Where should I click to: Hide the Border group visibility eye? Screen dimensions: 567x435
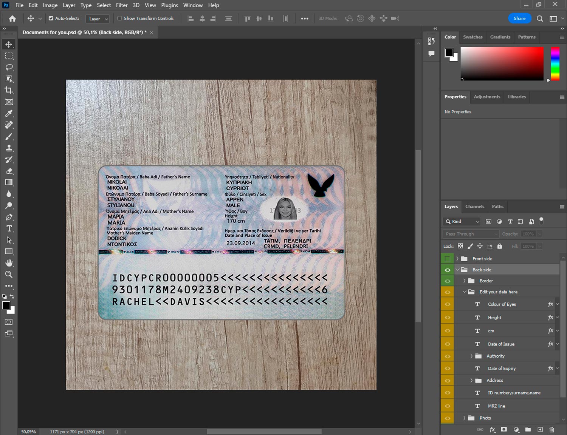pyautogui.click(x=448, y=281)
